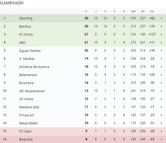
Task: Select the Madeira SAD team name
Action: pos(29,107)
